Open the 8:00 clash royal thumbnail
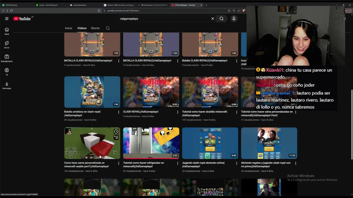The image size is (353, 198). click(210, 143)
